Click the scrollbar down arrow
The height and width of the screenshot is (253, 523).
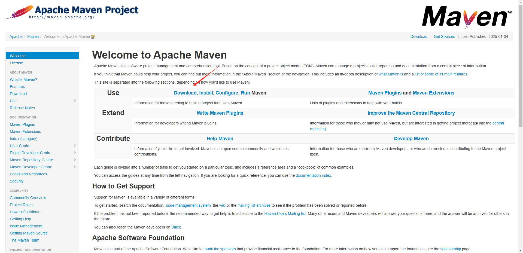(x=521, y=251)
